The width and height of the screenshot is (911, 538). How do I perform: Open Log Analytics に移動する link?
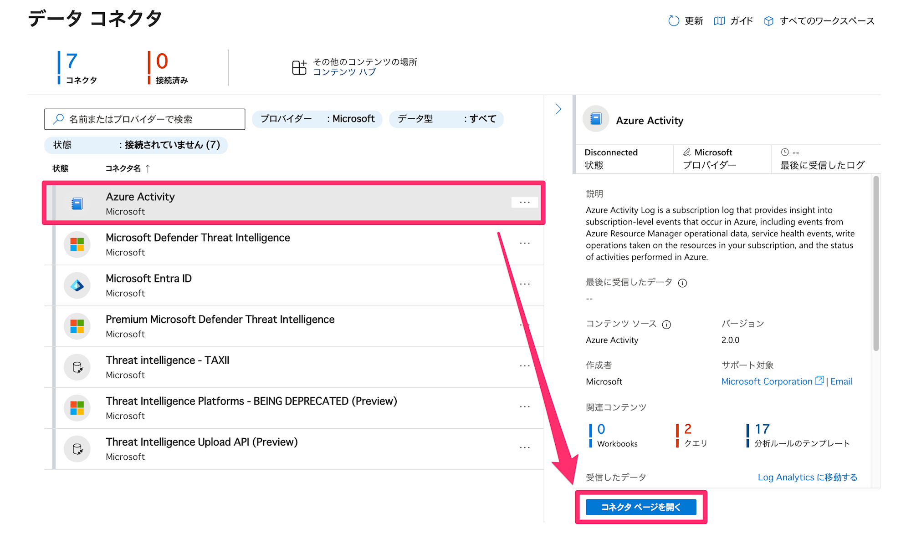pyautogui.click(x=807, y=477)
